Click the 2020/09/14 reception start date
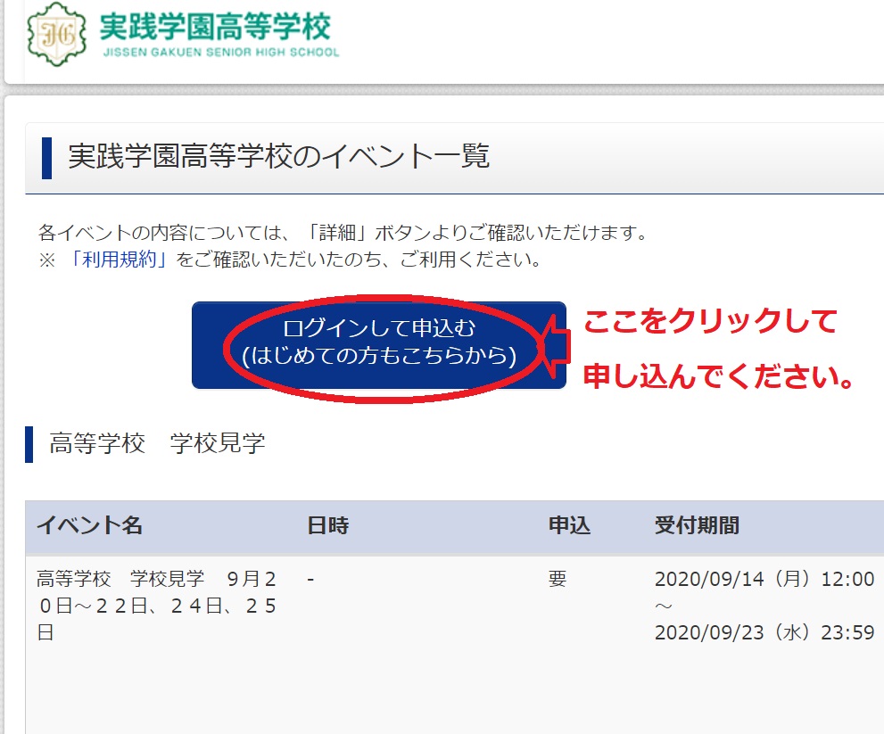Viewport: 884px width, 734px height. click(x=764, y=579)
